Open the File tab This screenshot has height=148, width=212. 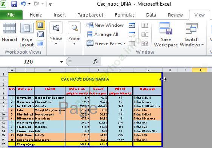[11, 15]
